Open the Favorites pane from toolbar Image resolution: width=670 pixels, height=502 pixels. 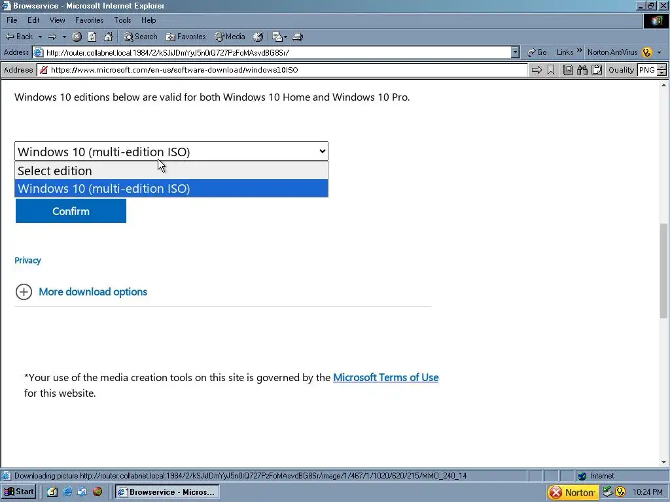coord(186,37)
